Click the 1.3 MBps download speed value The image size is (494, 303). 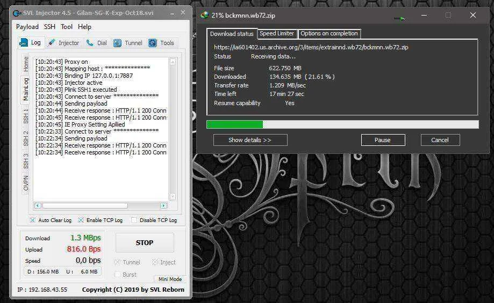point(85,238)
